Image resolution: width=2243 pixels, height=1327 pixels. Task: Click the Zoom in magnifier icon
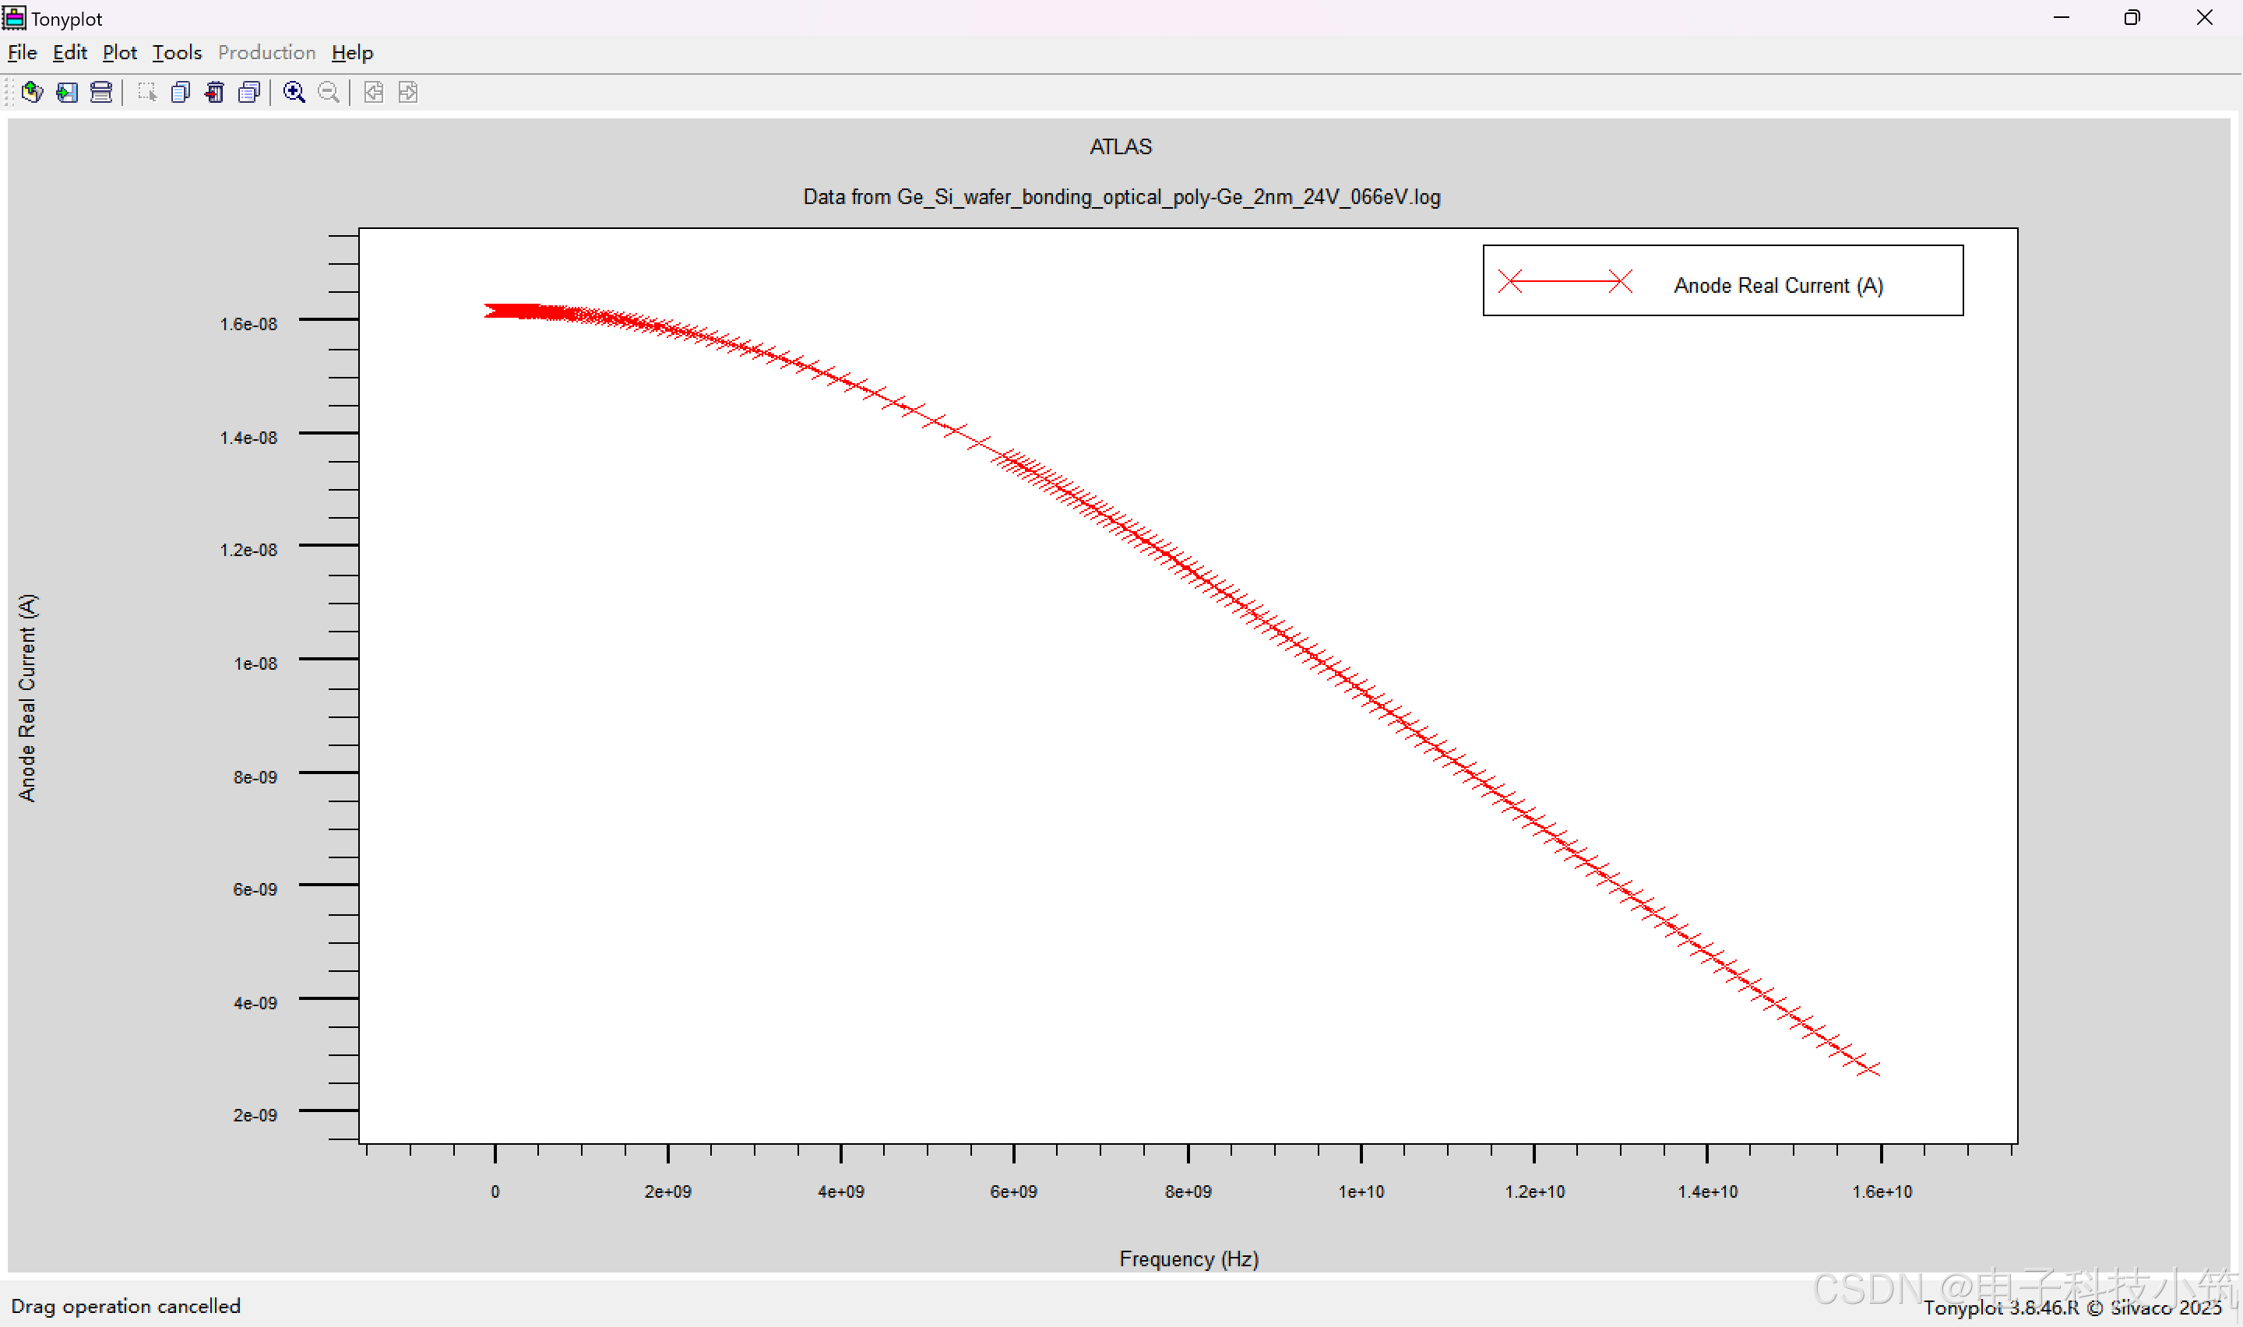294,92
